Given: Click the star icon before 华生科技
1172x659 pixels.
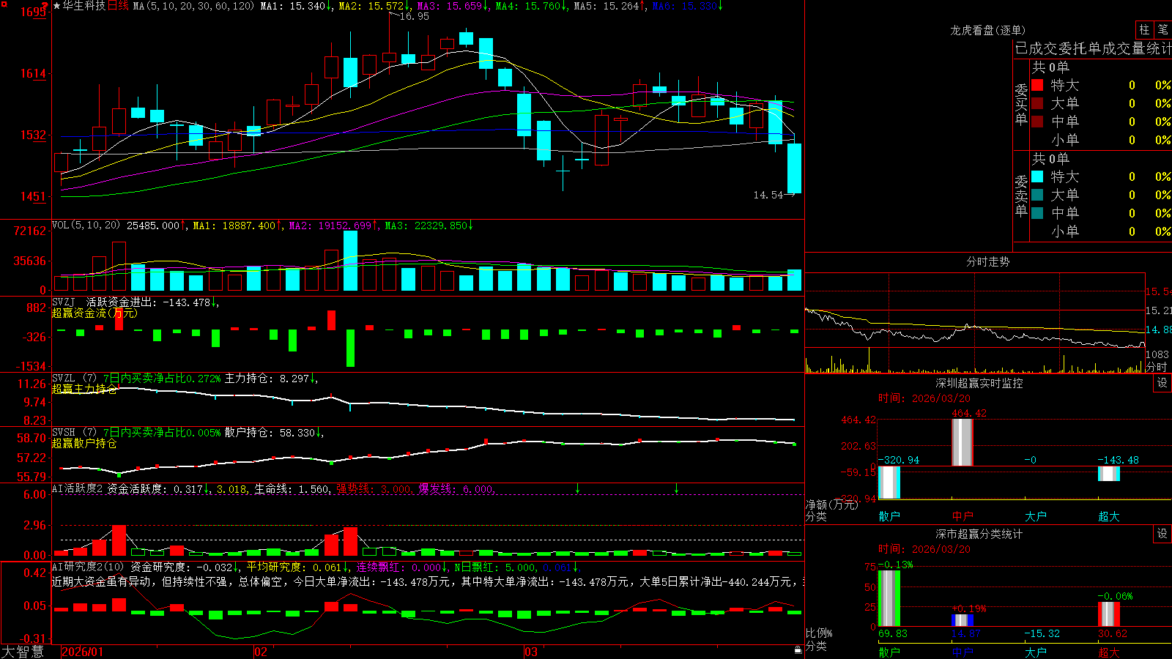Looking at the screenshot, I should (x=57, y=6).
